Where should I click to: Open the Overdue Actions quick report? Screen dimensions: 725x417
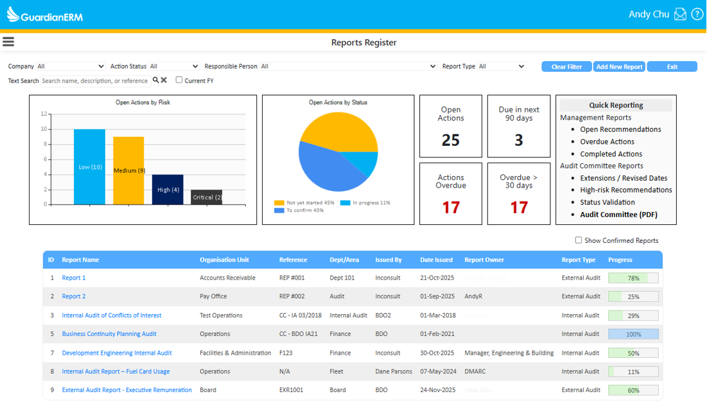pyautogui.click(x=607, y=141)
